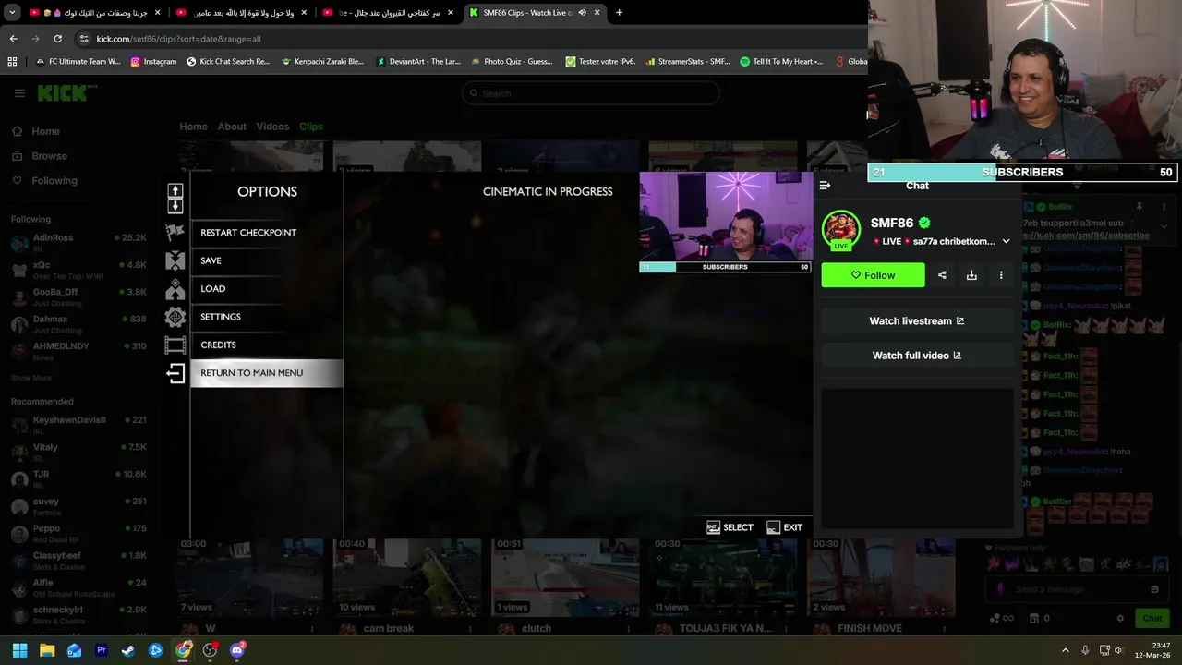Click the Return to Main Menu exit icon
This screenshot has height=665, width=1182.
[x=175, y=373]
